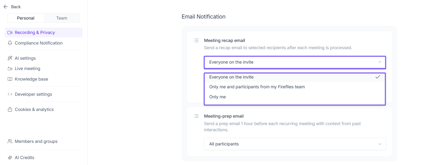
Task: Open the Compliance Notification settings link
Action: click(39, 43)
